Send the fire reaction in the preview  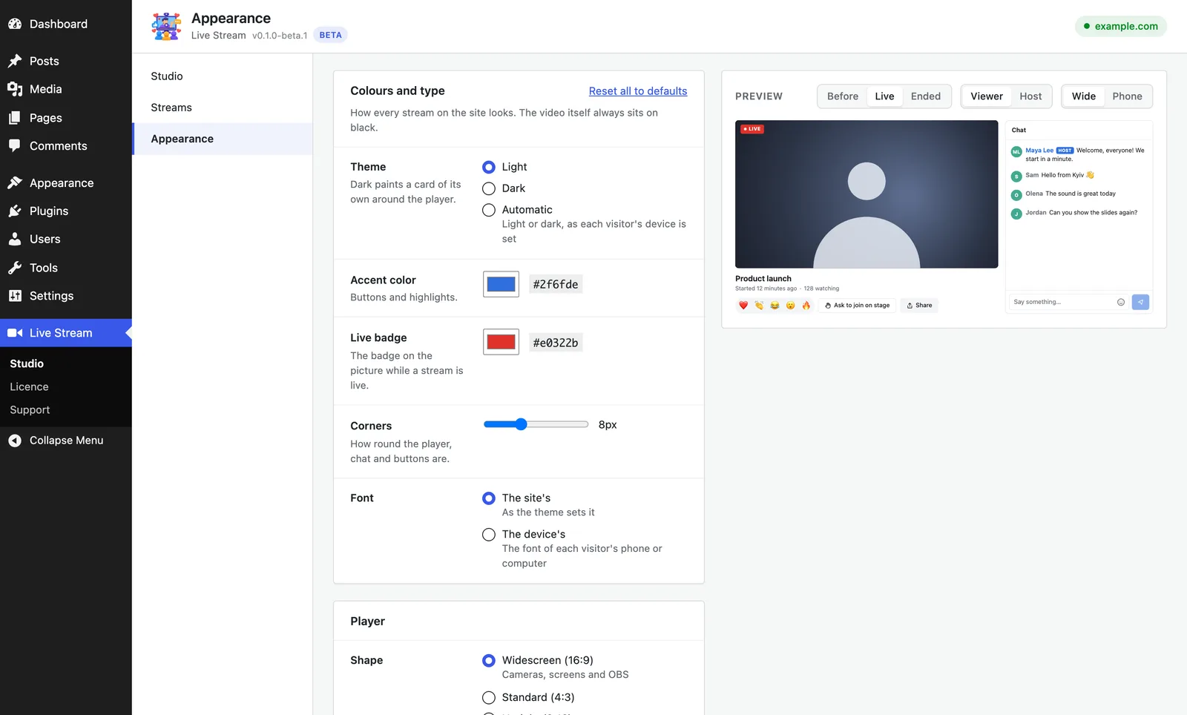pos(806,306)
